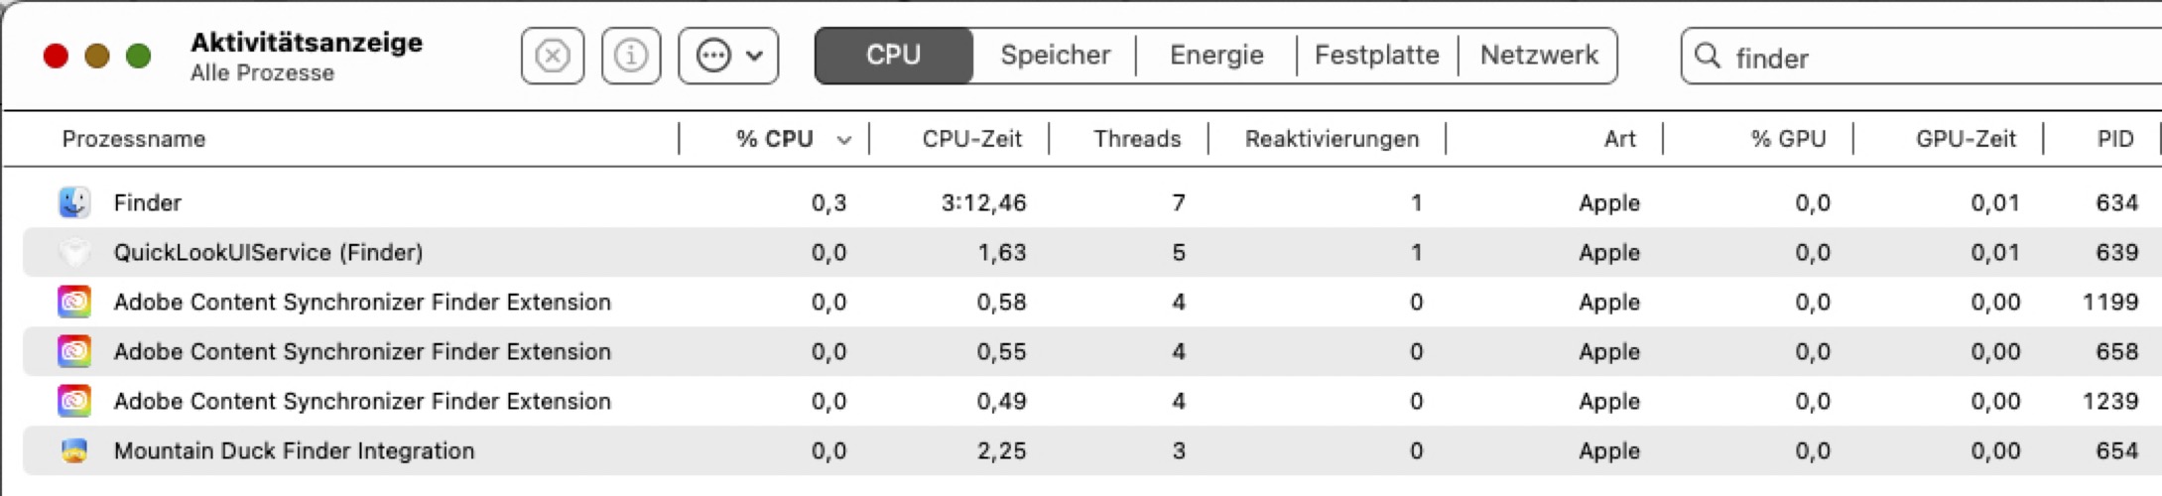Screen dimensions: 2162x496
Task: Open process info with the (i) icon
Action: point(631,57)
